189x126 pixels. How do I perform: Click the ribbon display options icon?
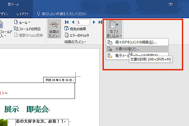click(x=170, y=4)
